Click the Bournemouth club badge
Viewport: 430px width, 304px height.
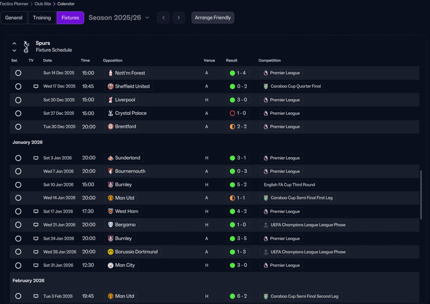[111, 171]
